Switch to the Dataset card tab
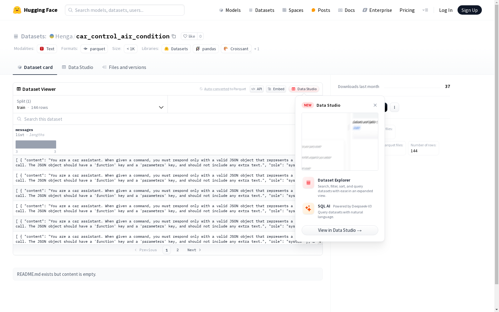The width and height of the screenshot is (499, 312). tap(35, 67)
